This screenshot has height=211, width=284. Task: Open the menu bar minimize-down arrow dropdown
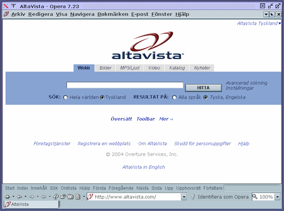tap(266, 14)
